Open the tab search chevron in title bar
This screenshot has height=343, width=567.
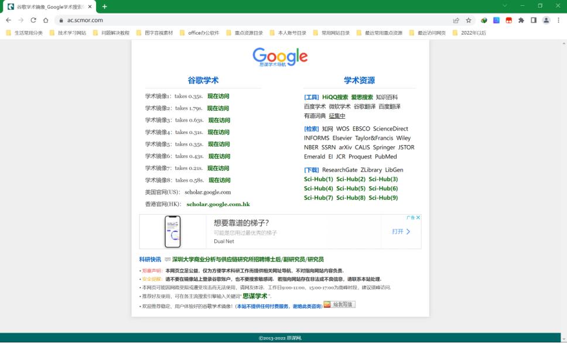coord(505,6)
